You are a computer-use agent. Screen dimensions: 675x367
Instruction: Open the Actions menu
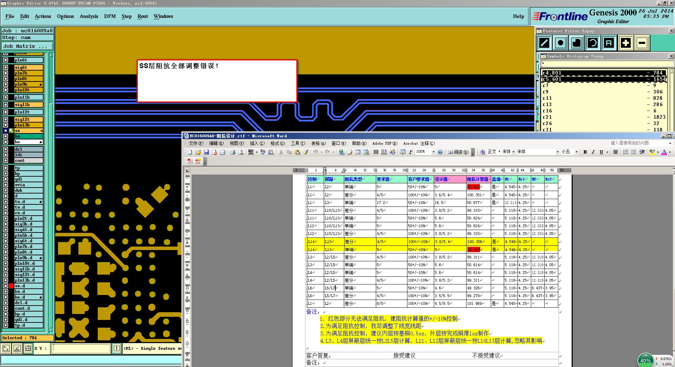click(43, 16)
